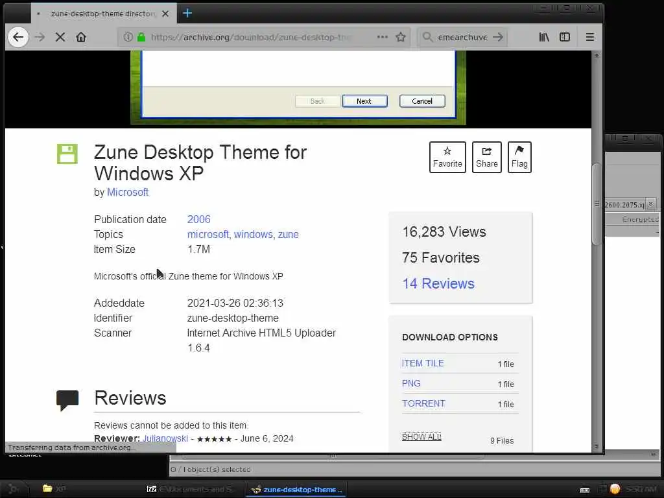Click the scrollbar down arrow
The height and width of the screenshot is (498, 664).
pos(597,447)
